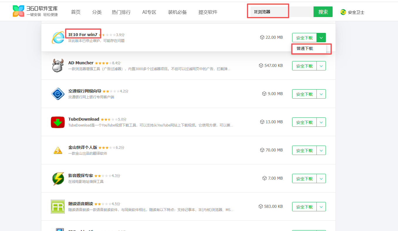Expand download options arrow for TubeDownload
This screenshot has height=231, width=398.
point(321,122)
